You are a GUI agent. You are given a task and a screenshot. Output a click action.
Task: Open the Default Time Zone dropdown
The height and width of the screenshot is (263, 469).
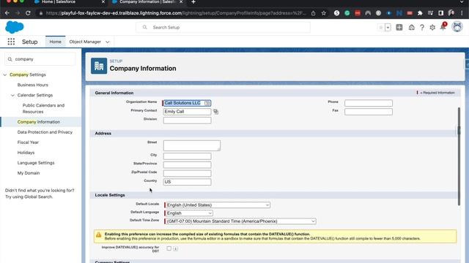coord(240,221)
